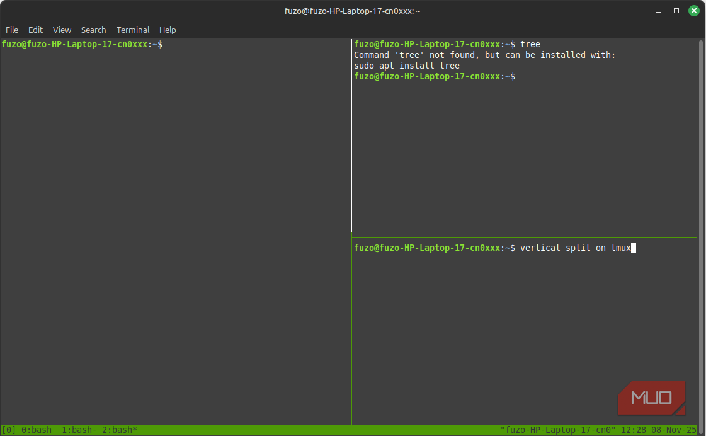Click the window title 'fuzo@fuzo-HP-Laptop-17-cn0xxx: ~'
The height and width of the screenshot is (436, 706).
353,11
